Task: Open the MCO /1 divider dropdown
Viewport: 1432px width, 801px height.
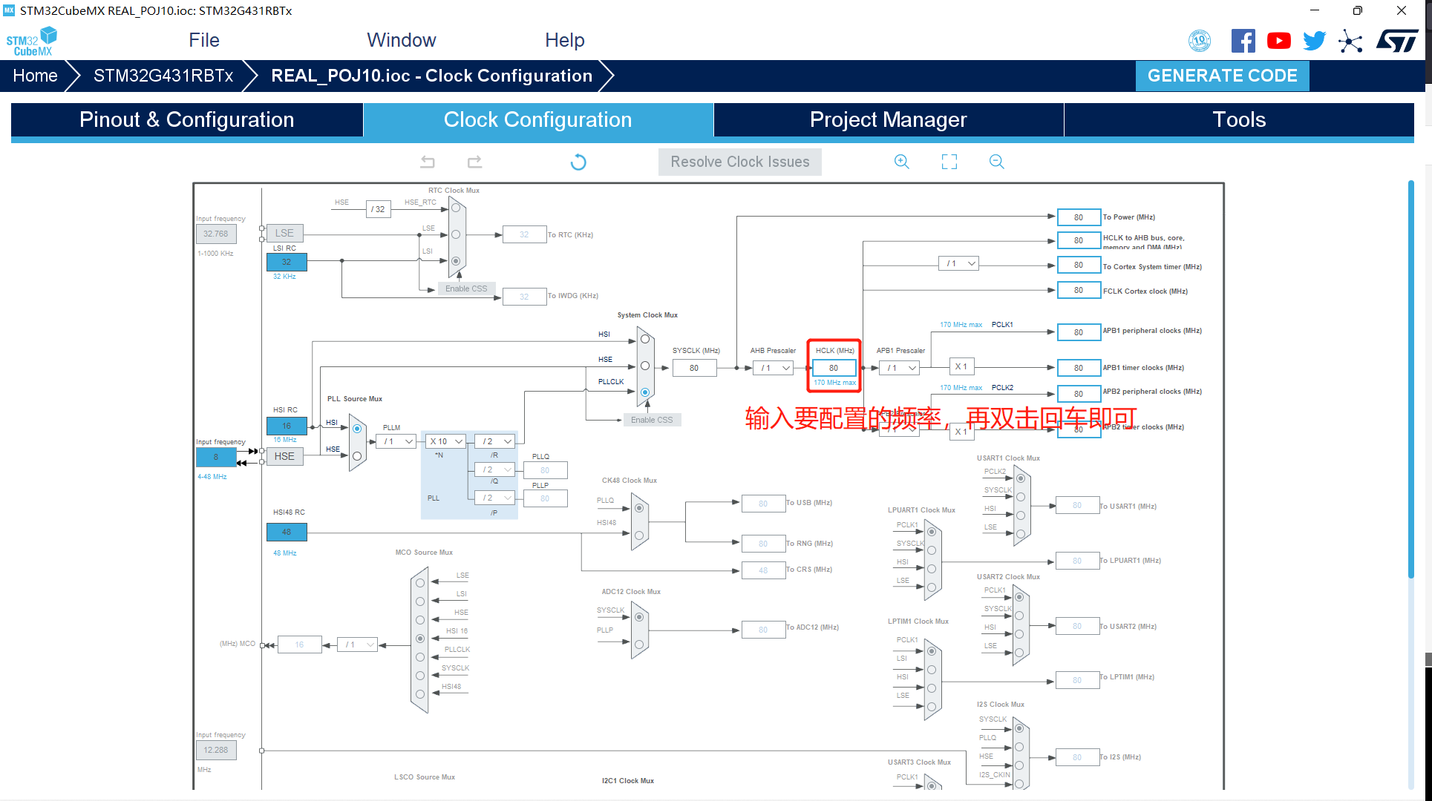Action: tap(358, 645)
